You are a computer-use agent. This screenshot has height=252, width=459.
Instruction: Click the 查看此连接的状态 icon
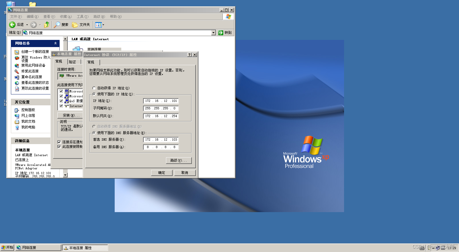17,83
